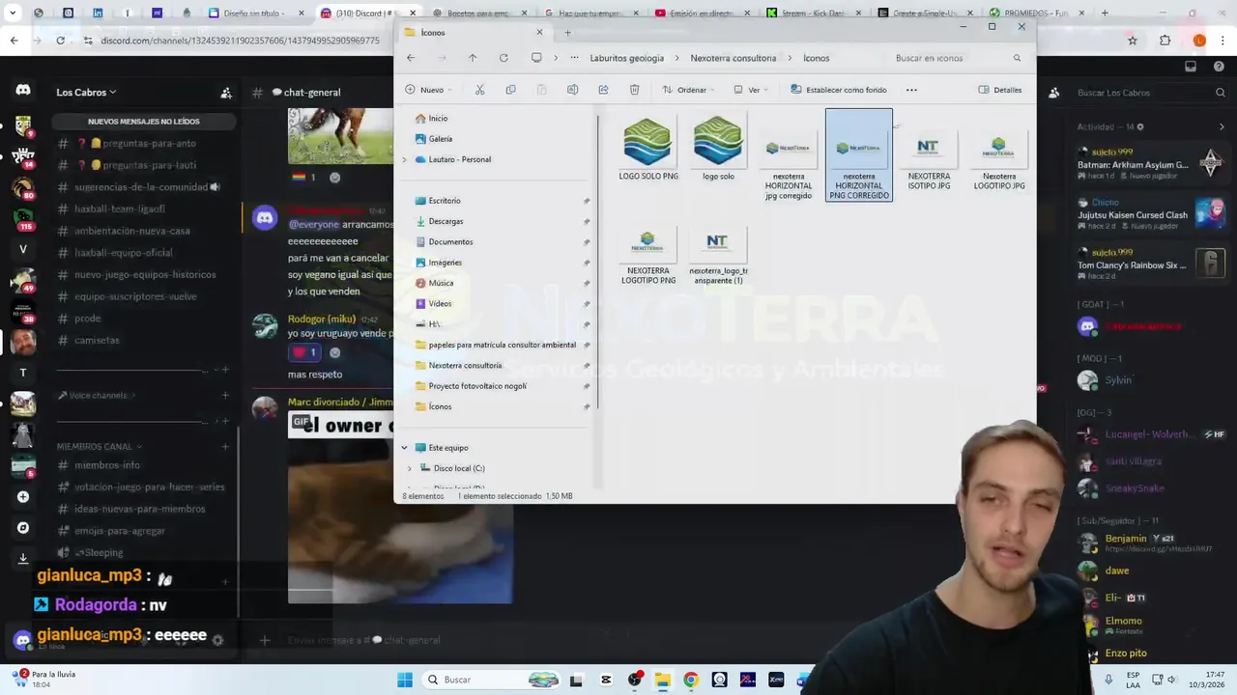Expand the breadcrumb ellipsis in address bar

574,58
